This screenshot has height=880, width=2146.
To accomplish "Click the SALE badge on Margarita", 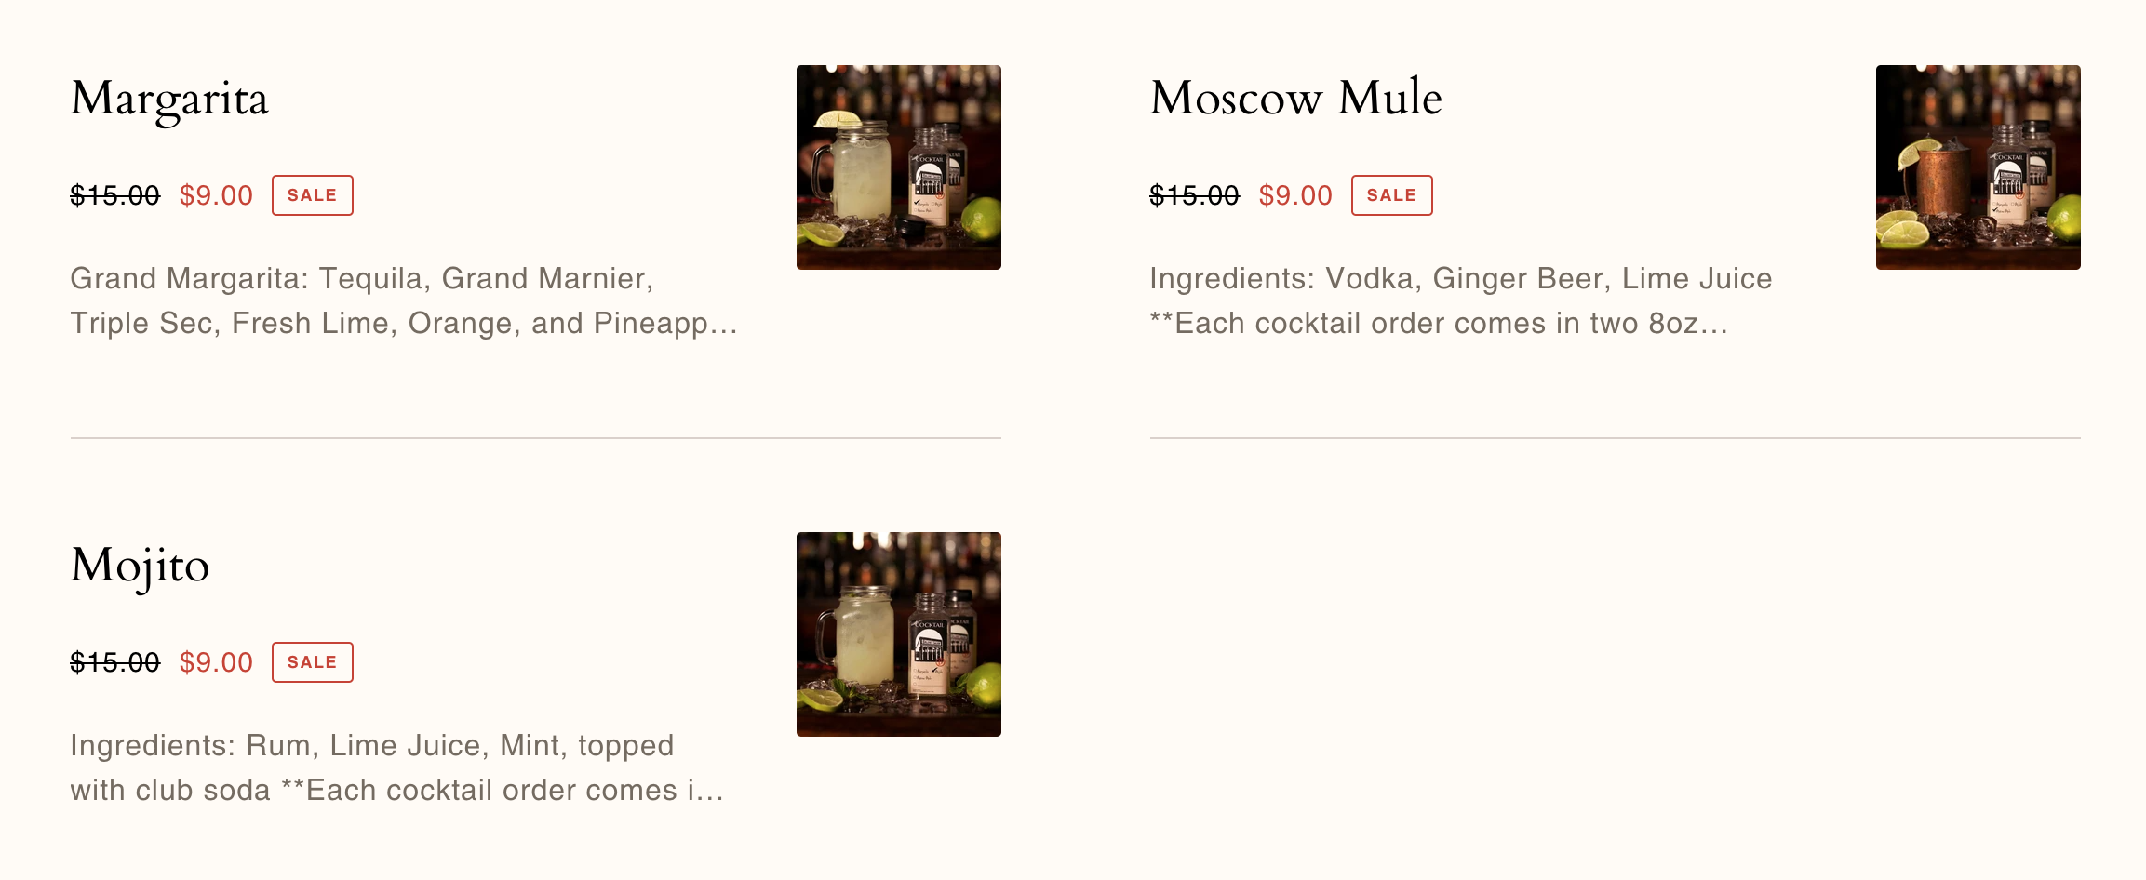I will click(312, 195).
